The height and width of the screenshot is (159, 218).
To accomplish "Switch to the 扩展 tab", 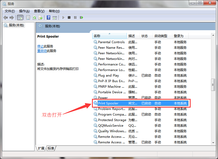I will pos(41,148).
